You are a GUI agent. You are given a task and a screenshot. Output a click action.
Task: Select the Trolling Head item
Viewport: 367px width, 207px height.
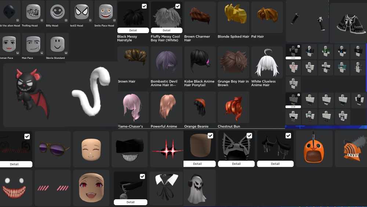(33, 11)
